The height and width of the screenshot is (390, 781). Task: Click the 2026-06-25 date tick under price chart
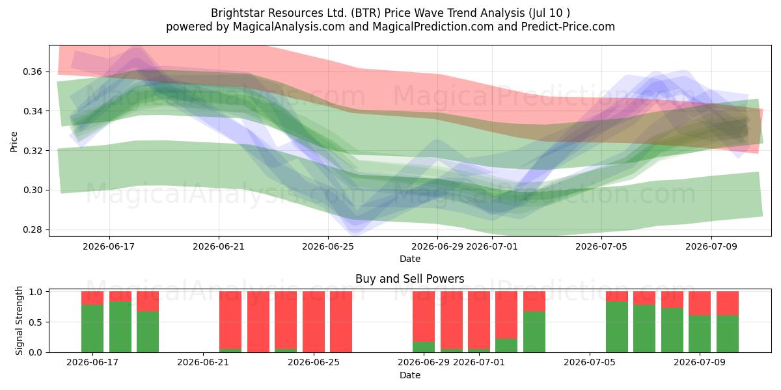pos(328,246)
